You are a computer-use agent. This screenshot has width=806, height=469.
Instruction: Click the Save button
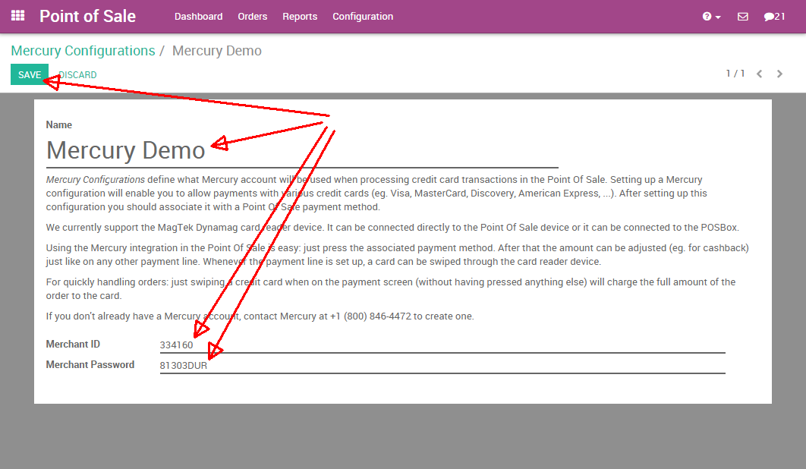30,74
